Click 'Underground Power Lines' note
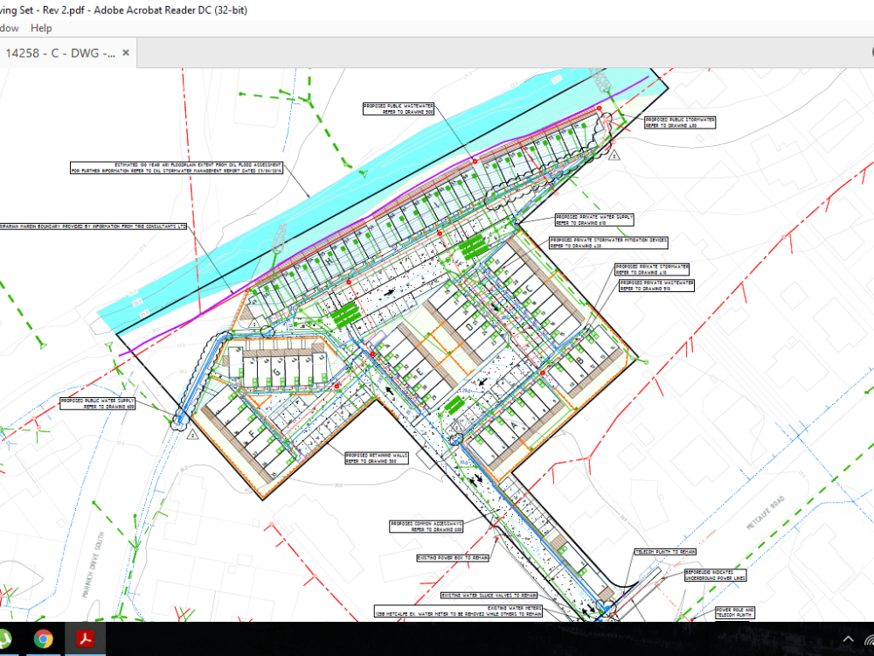The image size is (874, 656). tap(715, 576)
